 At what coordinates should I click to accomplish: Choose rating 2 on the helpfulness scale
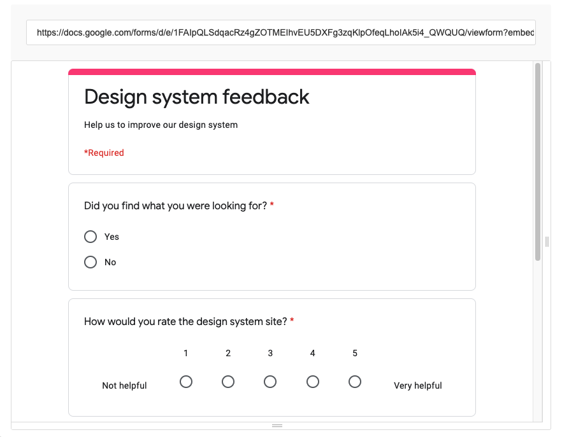(x=228, y=382)
